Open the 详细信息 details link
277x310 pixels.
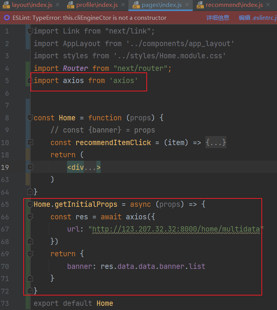pyautogui.click(x=218, y=18)
